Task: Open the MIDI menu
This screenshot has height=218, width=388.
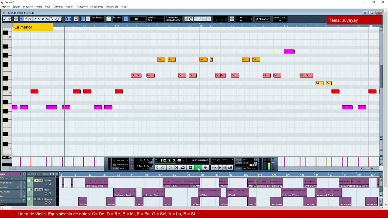Action: [47, 7]
